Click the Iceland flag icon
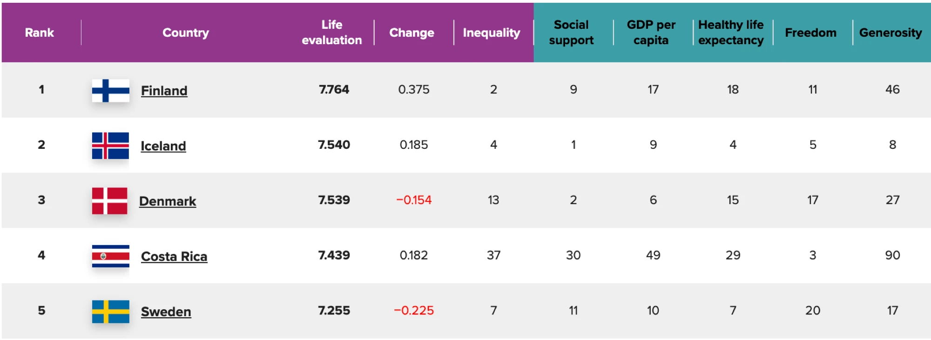The image size is (931, 340). point(110,146)
